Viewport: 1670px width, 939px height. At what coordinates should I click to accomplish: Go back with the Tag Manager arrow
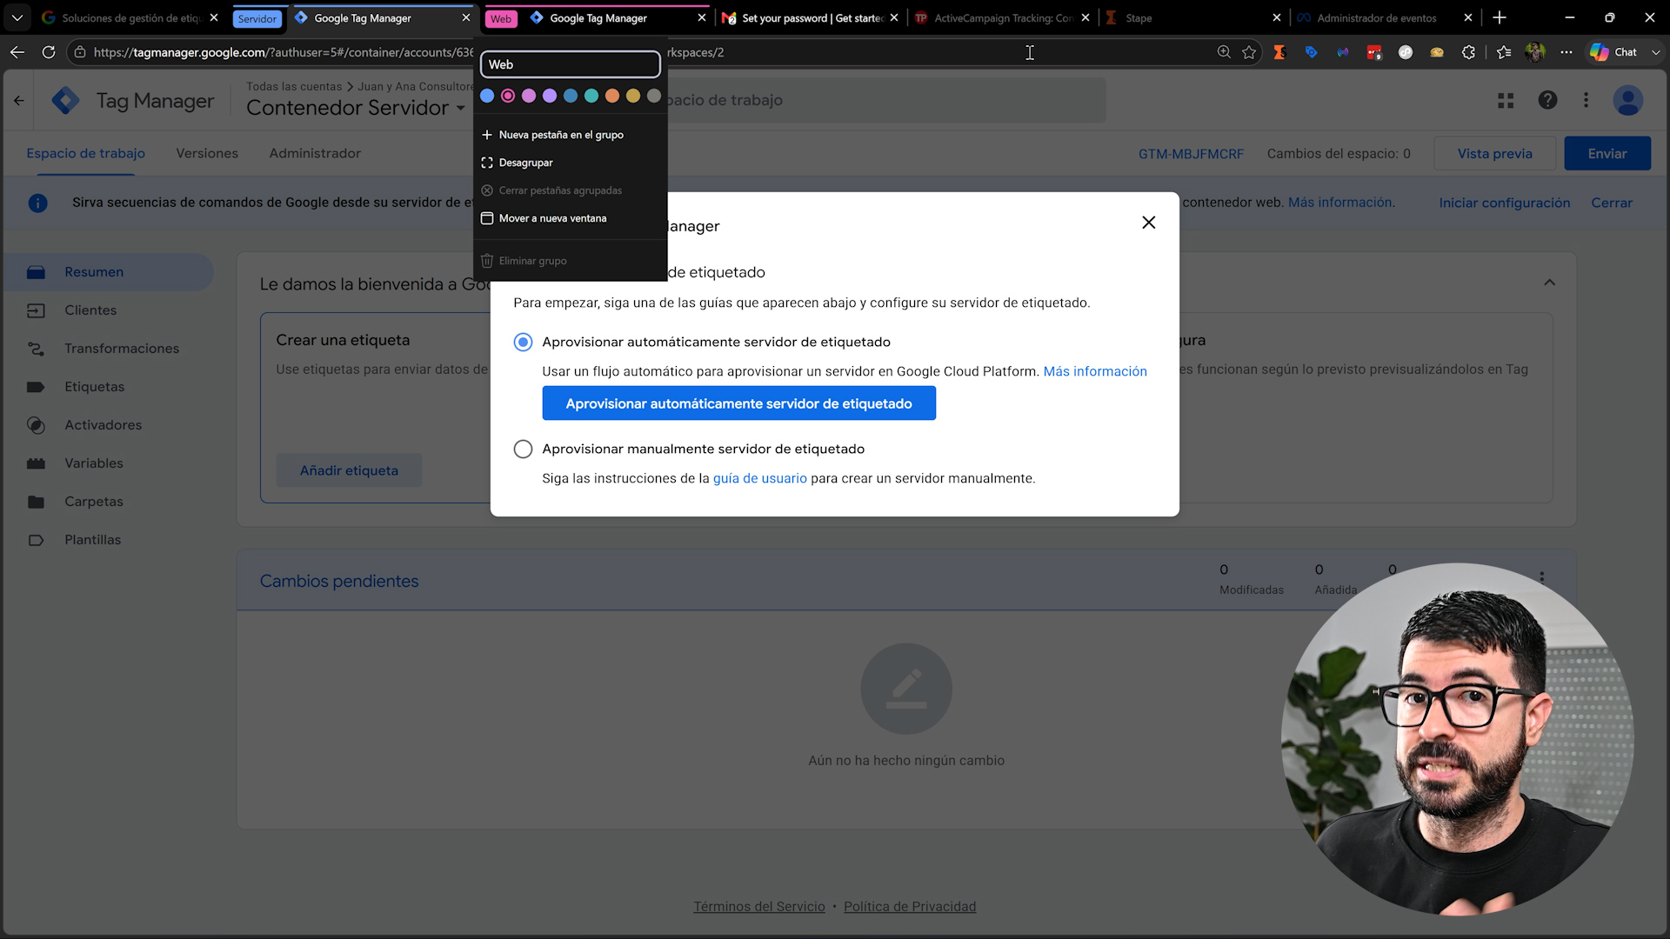tap(19, 101)
